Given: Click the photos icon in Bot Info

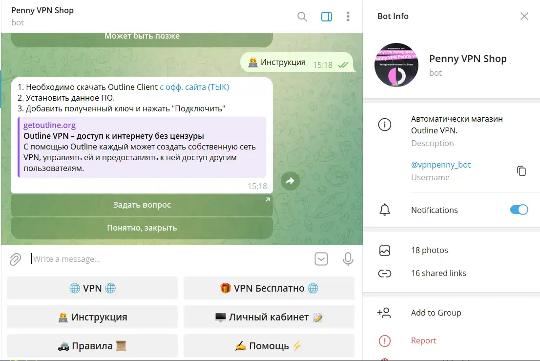Looking at the screenshot, I should [x=385, y=251].
